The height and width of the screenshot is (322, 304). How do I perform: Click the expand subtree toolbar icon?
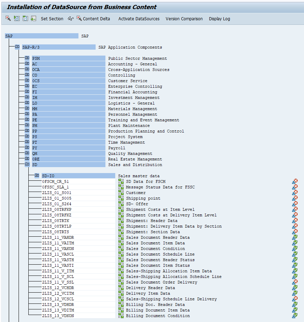16,19
